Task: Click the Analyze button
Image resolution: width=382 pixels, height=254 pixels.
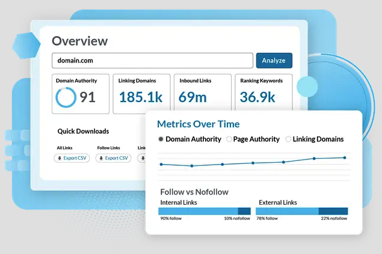Action: point(274,61)
